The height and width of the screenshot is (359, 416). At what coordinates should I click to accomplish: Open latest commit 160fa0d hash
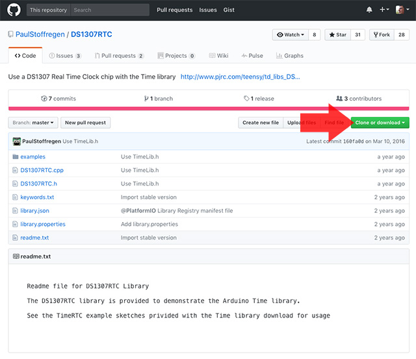coord(354,142)
